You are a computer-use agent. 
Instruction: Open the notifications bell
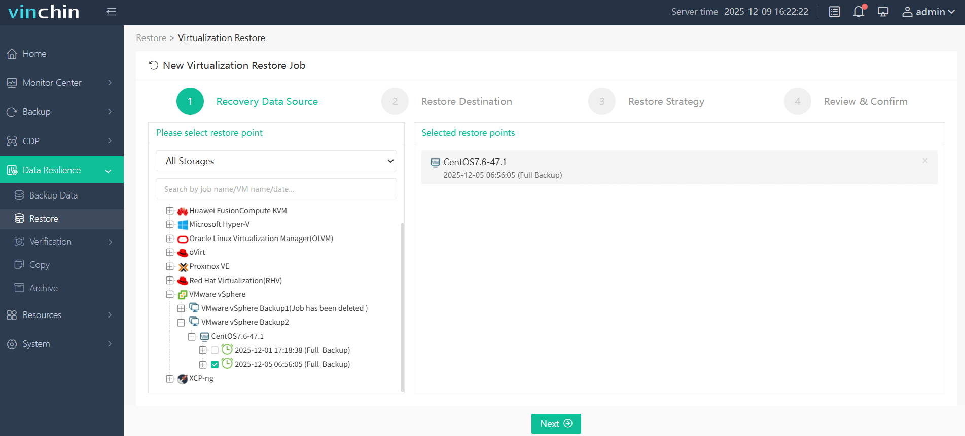859,12
